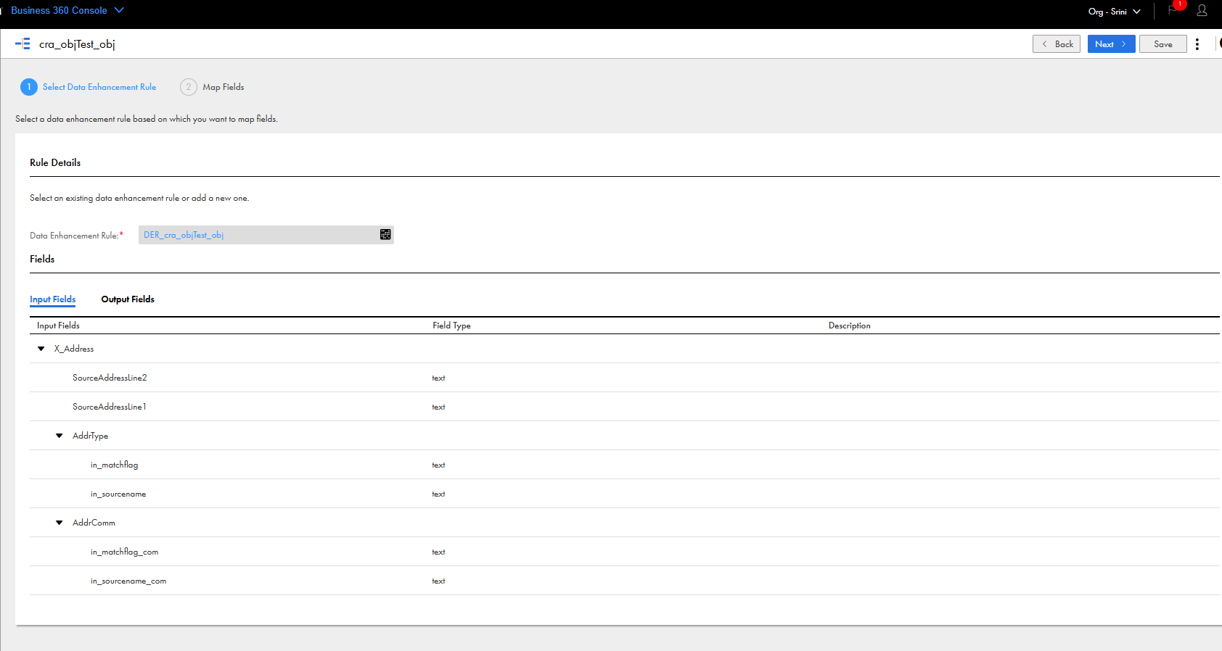Screen dimensions: 1222x651
Task: Switch to the Output Fields tab
Action: point(128,299)
